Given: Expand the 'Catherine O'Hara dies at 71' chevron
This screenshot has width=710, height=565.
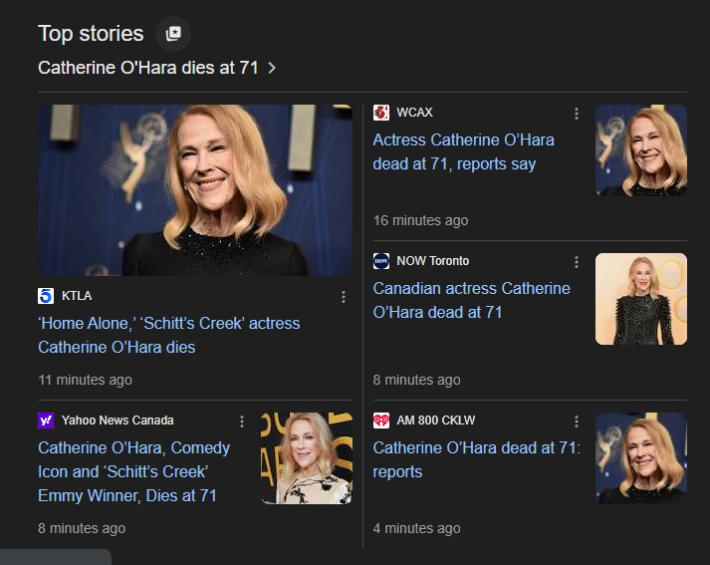Looking at the screenshot, I should tap(272, 68).
